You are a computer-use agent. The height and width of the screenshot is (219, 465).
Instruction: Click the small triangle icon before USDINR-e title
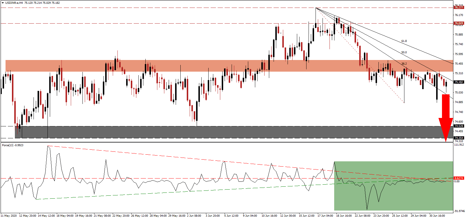point(2,3)
